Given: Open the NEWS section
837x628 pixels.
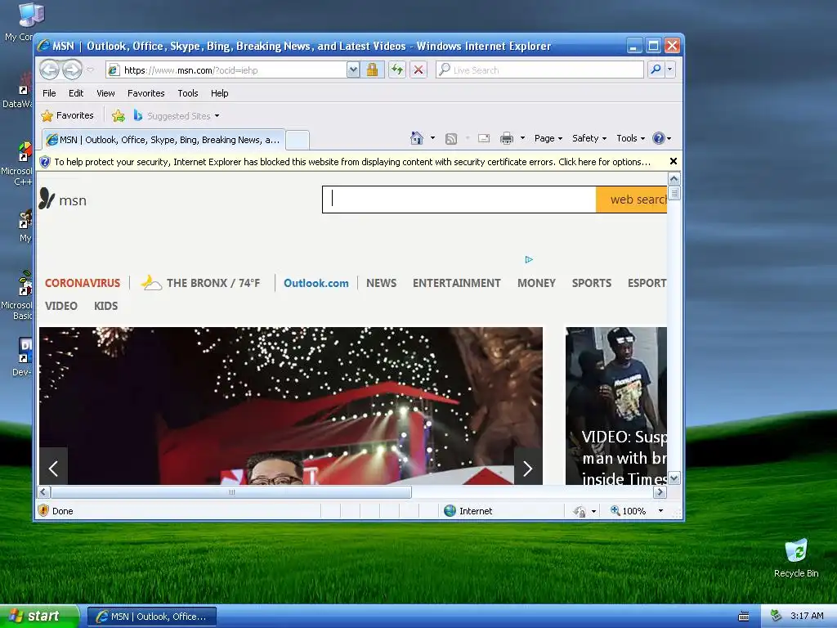Looking at the screenshot, I should click(x=381, y=283).
